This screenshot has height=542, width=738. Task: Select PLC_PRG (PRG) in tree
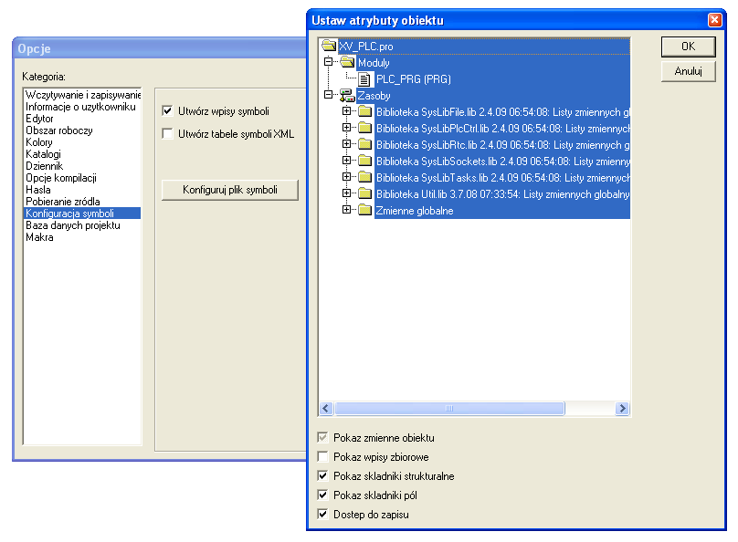point(413,79)
